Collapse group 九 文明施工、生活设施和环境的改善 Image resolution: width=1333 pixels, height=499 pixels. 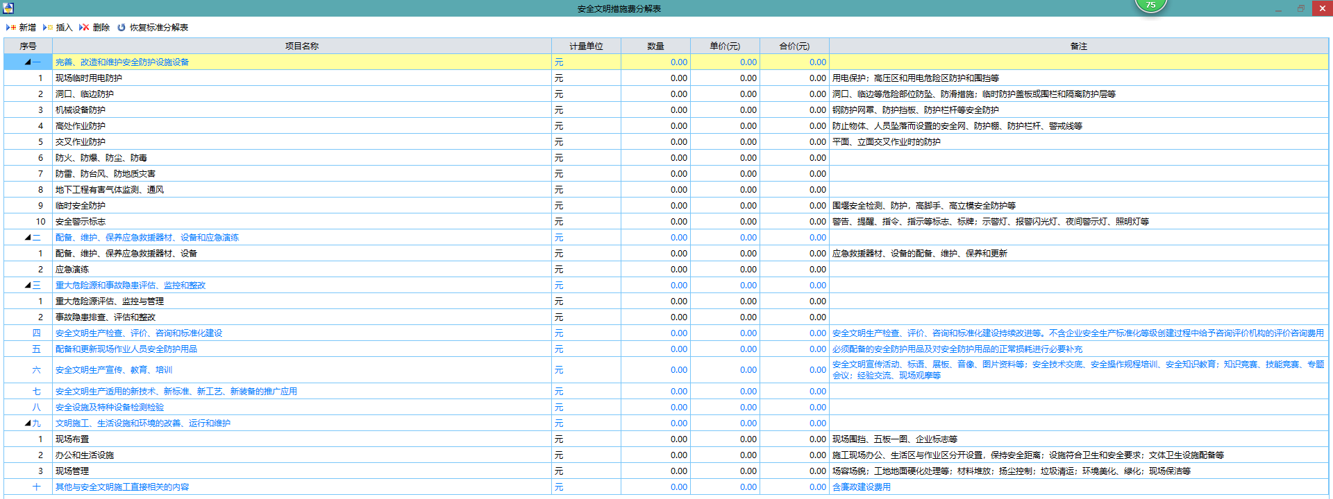[x=28, y=423]
